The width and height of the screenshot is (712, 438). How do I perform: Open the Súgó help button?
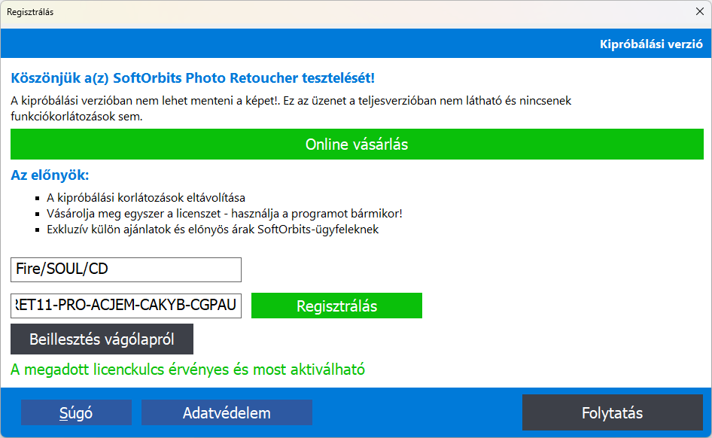click(76, 412)
